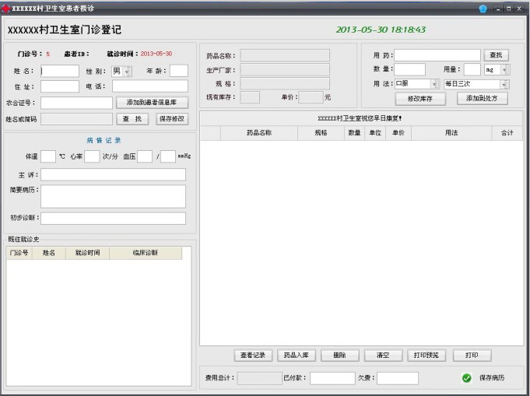Click the 查 找 patient search button
This screenshot has width=530, height=396.
pyautogui.click(x=132, y=119)
